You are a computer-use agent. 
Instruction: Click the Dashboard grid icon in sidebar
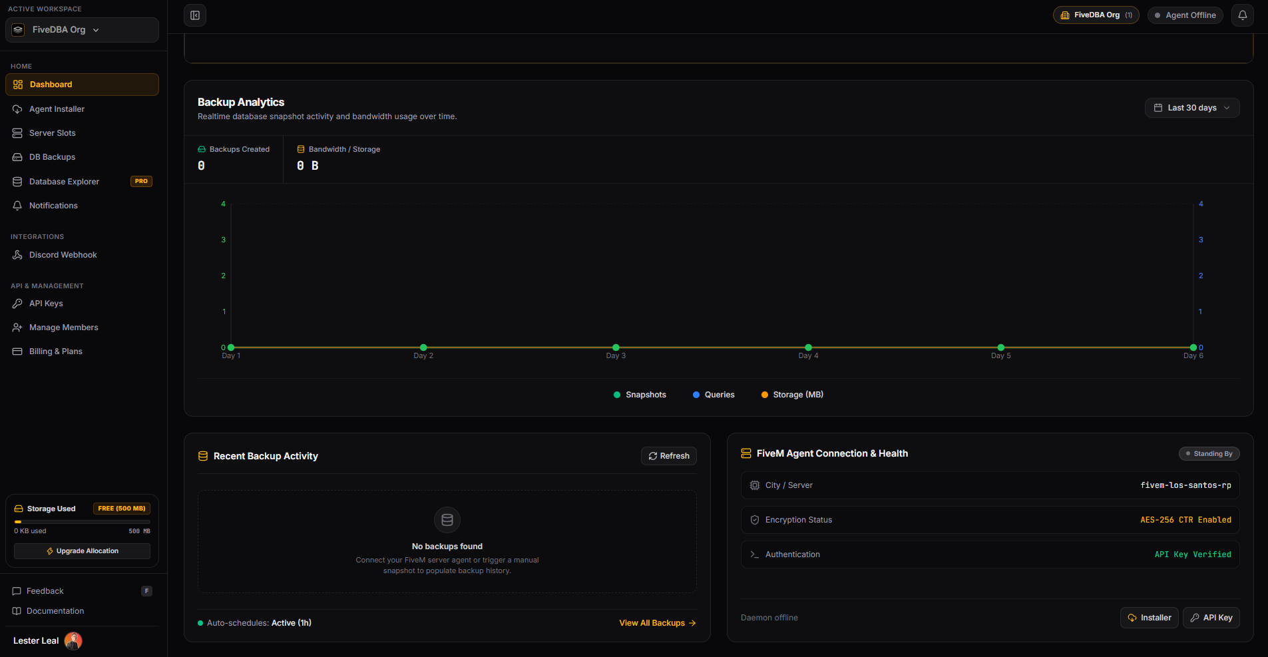(x=18, y=85)
